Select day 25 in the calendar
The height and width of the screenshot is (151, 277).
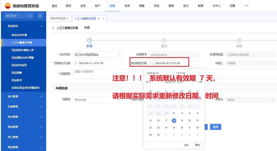[x=174, y=128]
